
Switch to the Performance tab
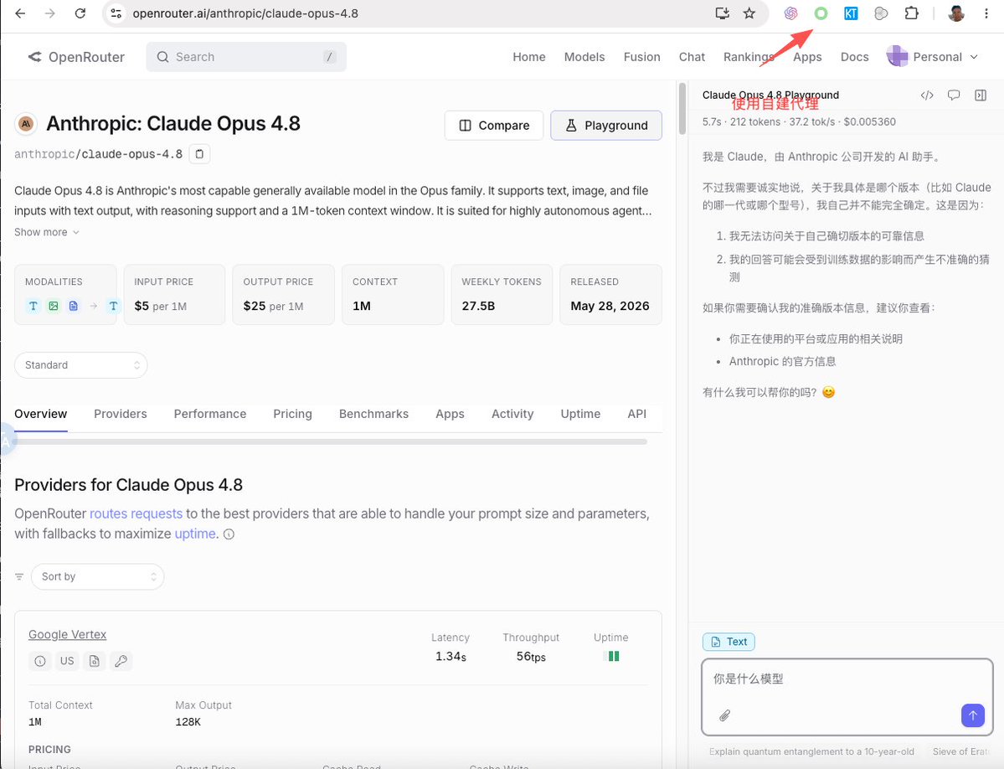point(210,414)
